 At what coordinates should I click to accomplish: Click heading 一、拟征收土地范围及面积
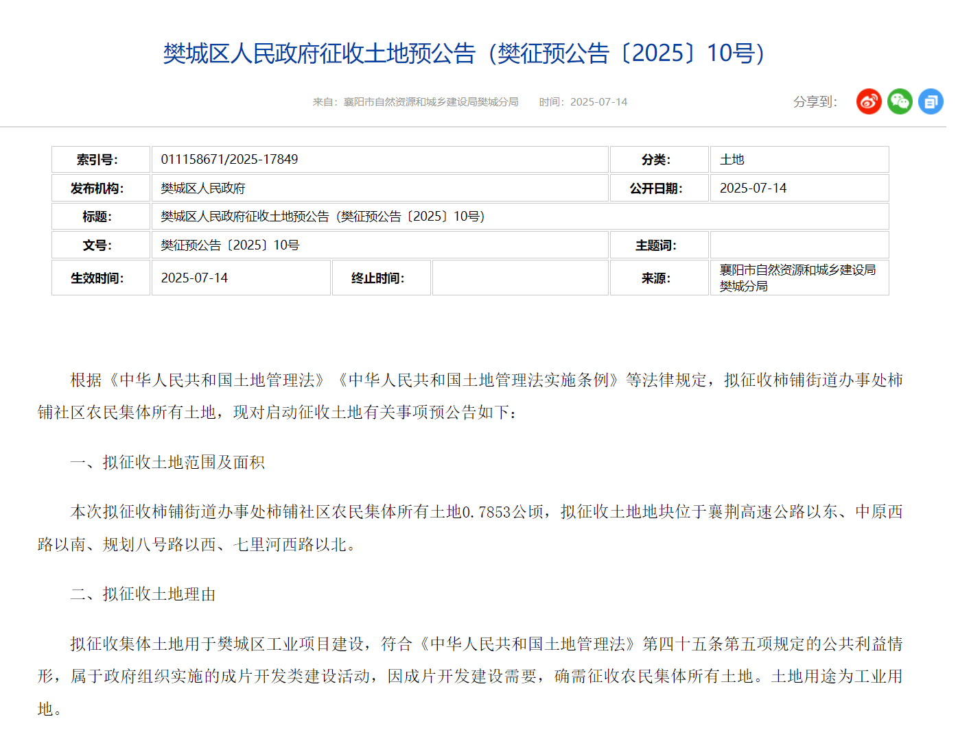click(x=167, y=462)
